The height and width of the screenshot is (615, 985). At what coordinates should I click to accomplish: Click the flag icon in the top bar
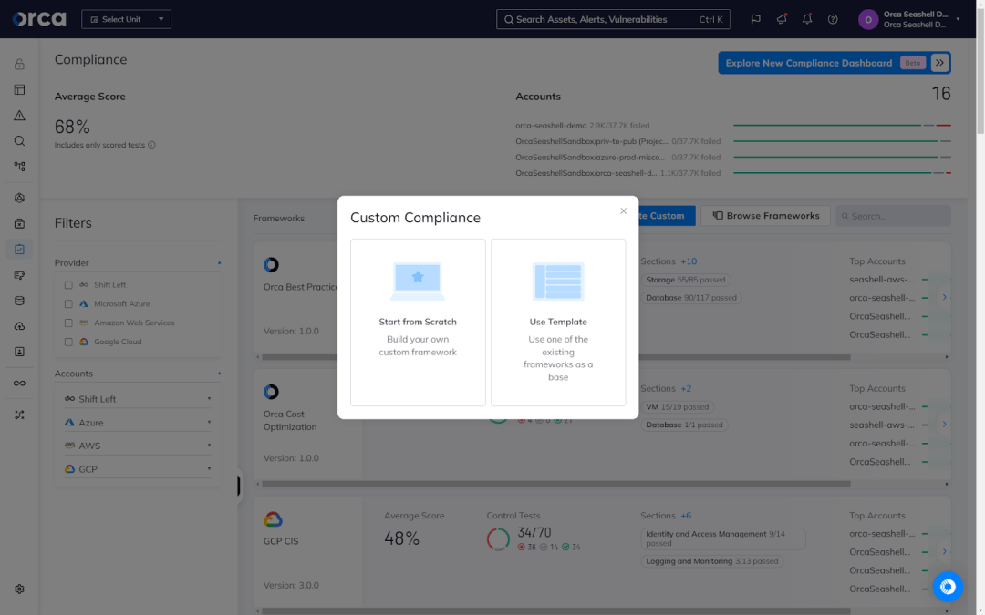(756, 19)
